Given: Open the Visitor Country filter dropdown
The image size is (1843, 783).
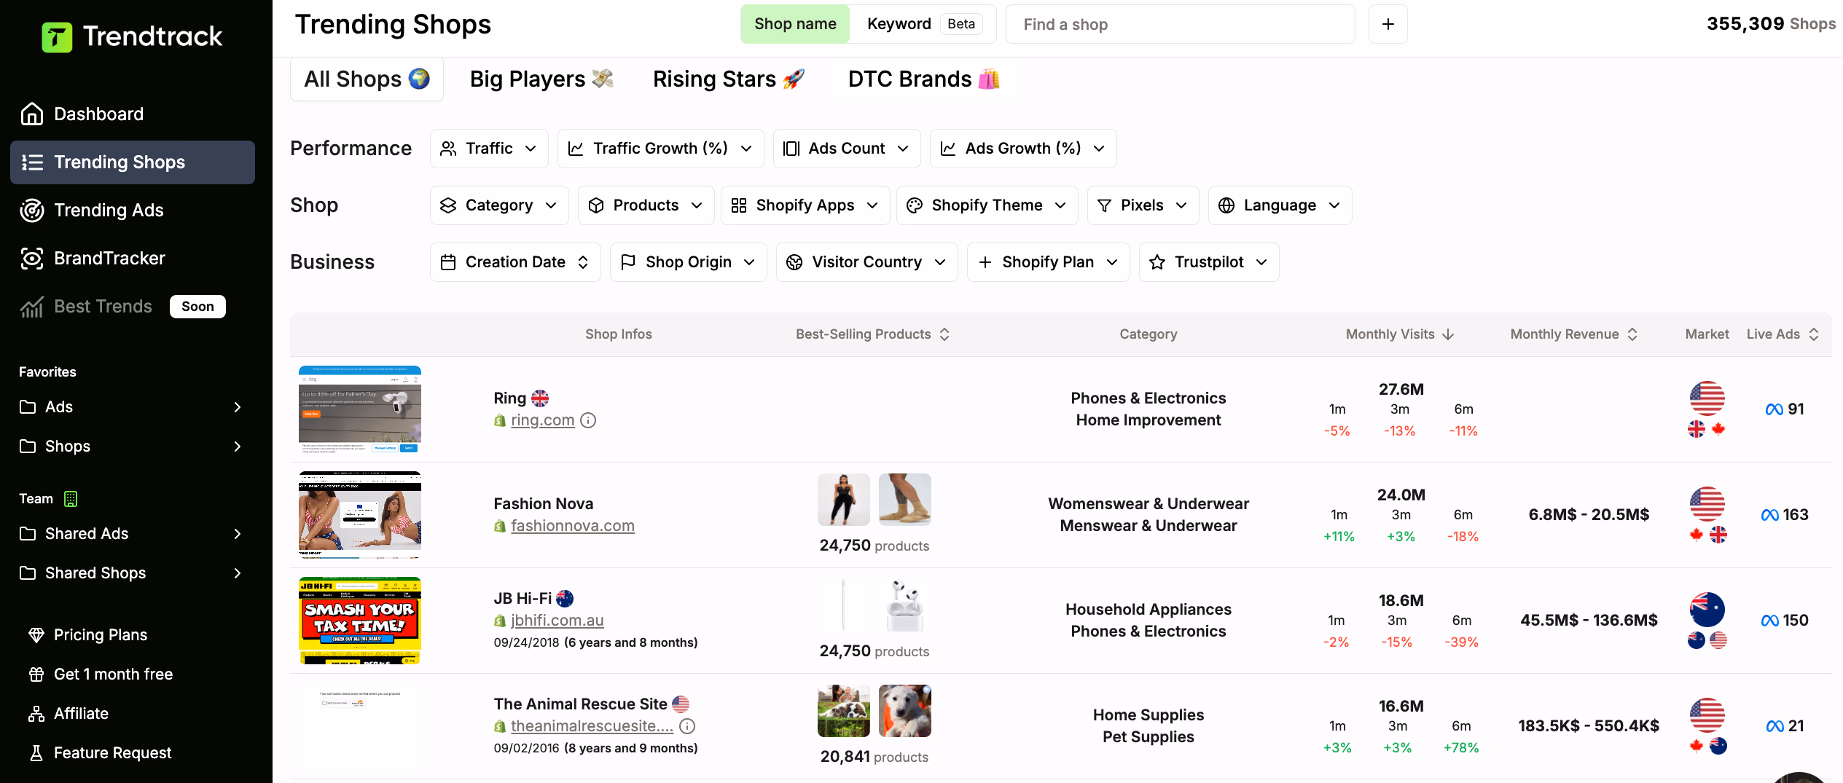Looking at the screenshot, I should [866, 262].
